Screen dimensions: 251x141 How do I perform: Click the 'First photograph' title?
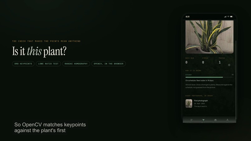tap(201, 101)
